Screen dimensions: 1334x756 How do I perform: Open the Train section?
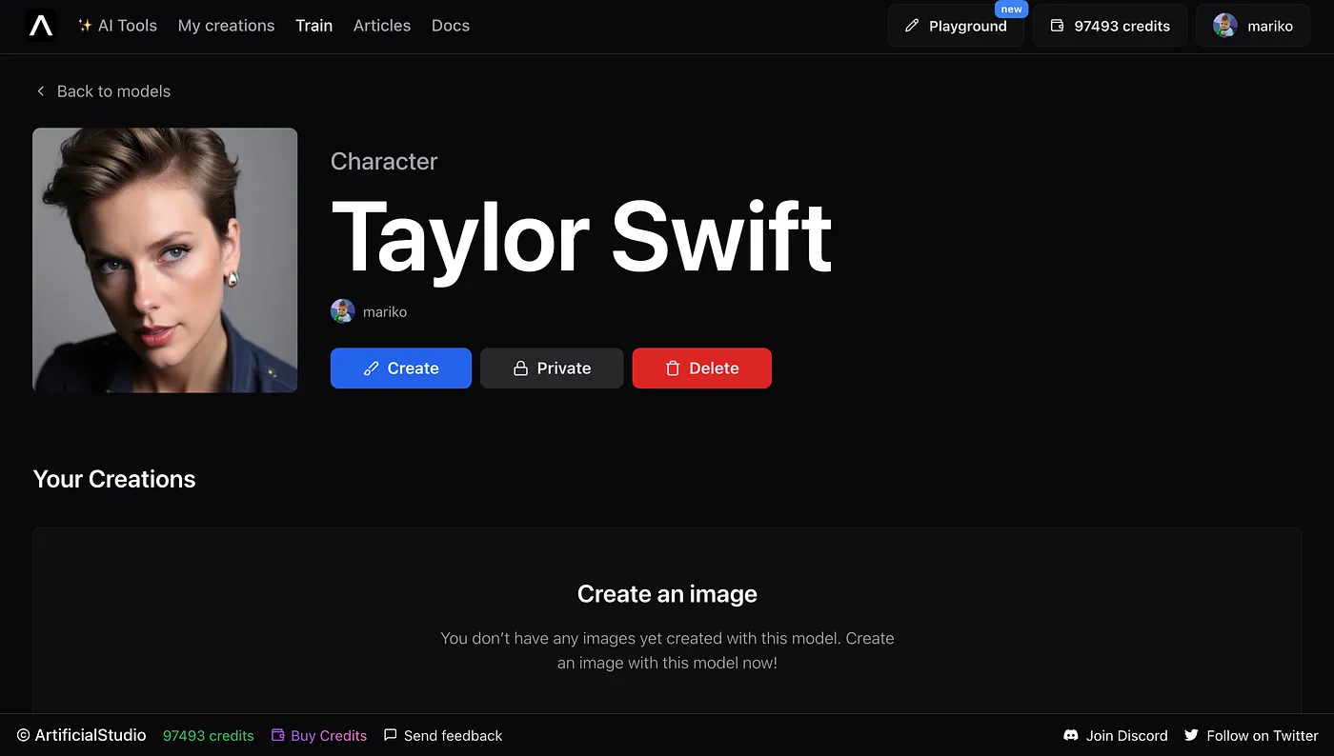[313, 26]
